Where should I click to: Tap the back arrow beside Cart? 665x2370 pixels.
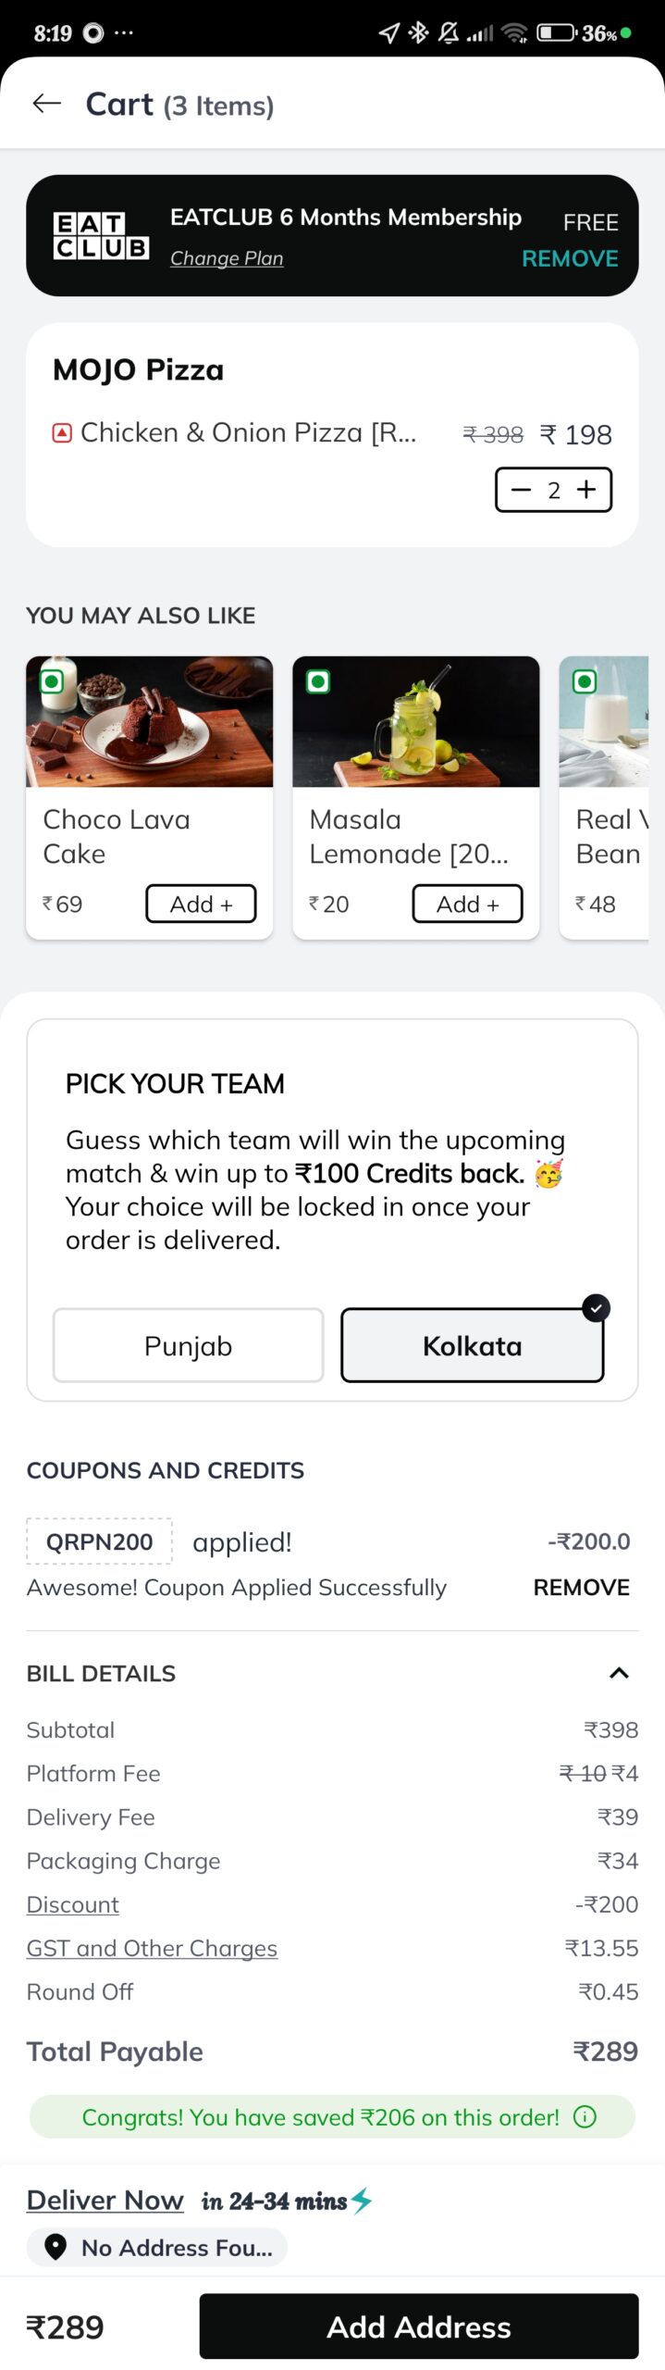click(x=46, y=104)
